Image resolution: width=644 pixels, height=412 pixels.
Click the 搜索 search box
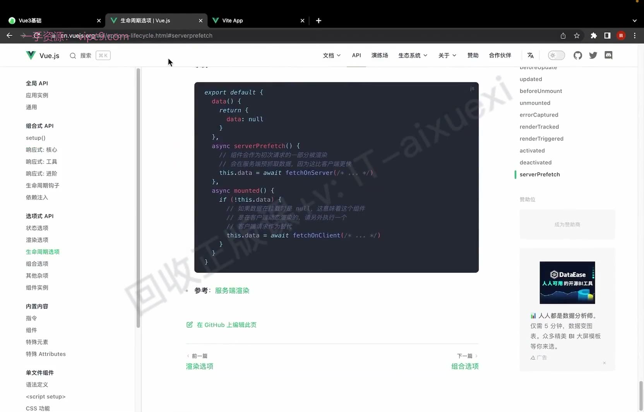coord(90,56)
